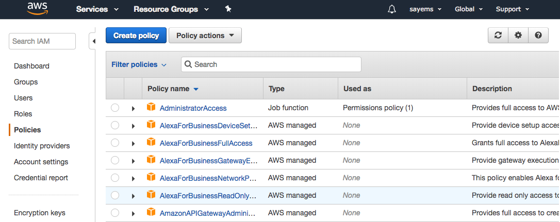Select the AlexaForBusinessFullAccess radio button
The height and width of the screenshot is (222, 560).
[115, 143]
